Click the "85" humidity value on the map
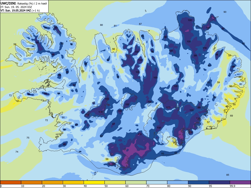This screenshot has width=251, height=188. point(228,175)
